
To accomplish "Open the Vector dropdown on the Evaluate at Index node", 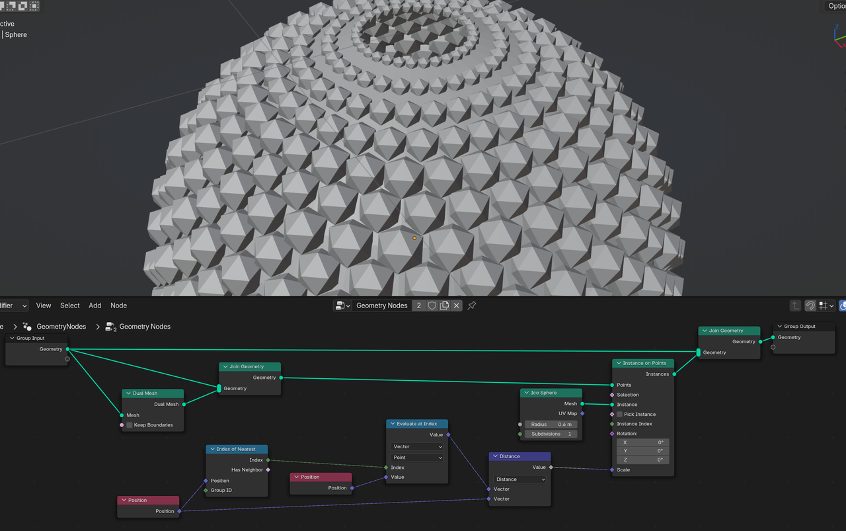I will [416, 447].
